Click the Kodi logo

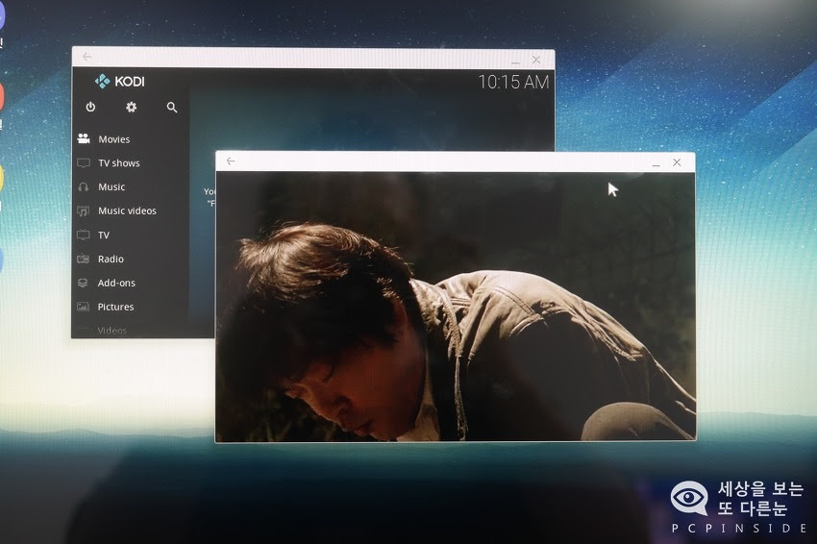point(120,82)
